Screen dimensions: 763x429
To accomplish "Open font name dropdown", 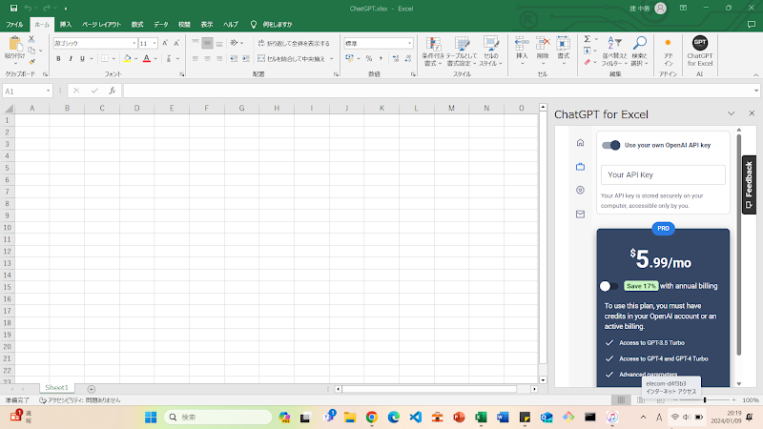I will tap(134, 43).
